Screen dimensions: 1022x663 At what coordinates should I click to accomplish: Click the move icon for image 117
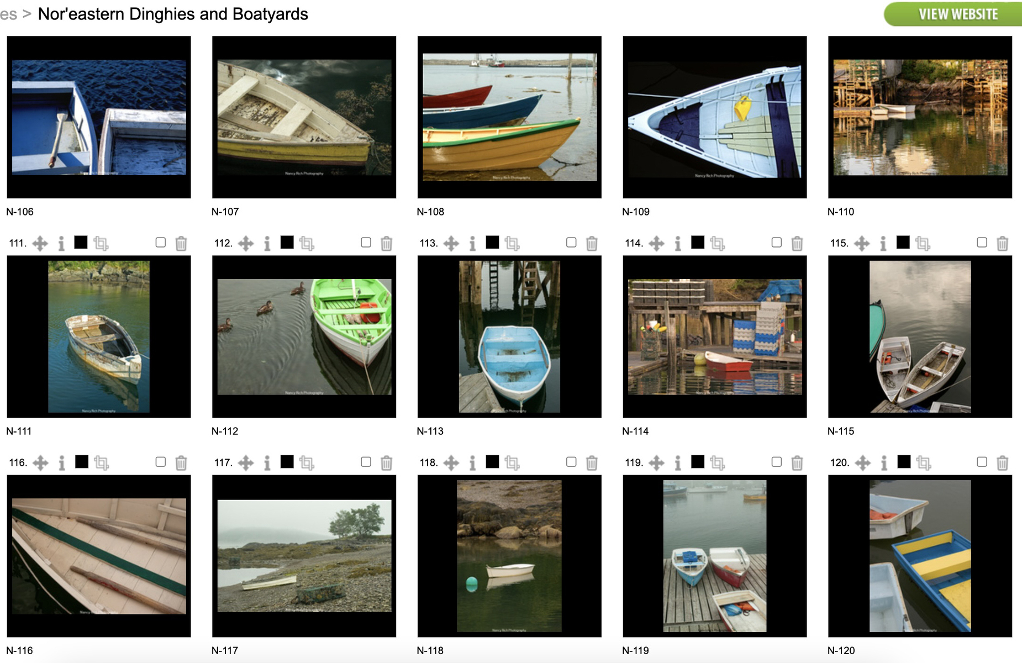coord(246,462)
